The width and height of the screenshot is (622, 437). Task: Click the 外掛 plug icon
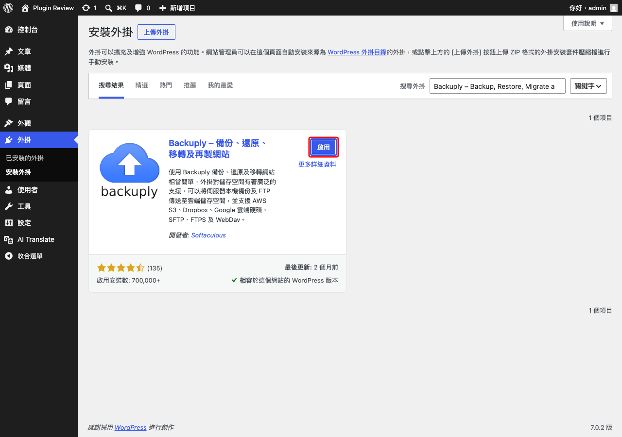(9, 140)
